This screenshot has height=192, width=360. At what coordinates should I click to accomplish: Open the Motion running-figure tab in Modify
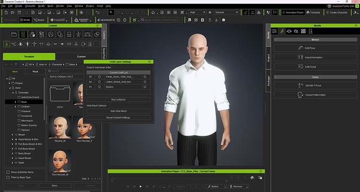pos(282,31)
